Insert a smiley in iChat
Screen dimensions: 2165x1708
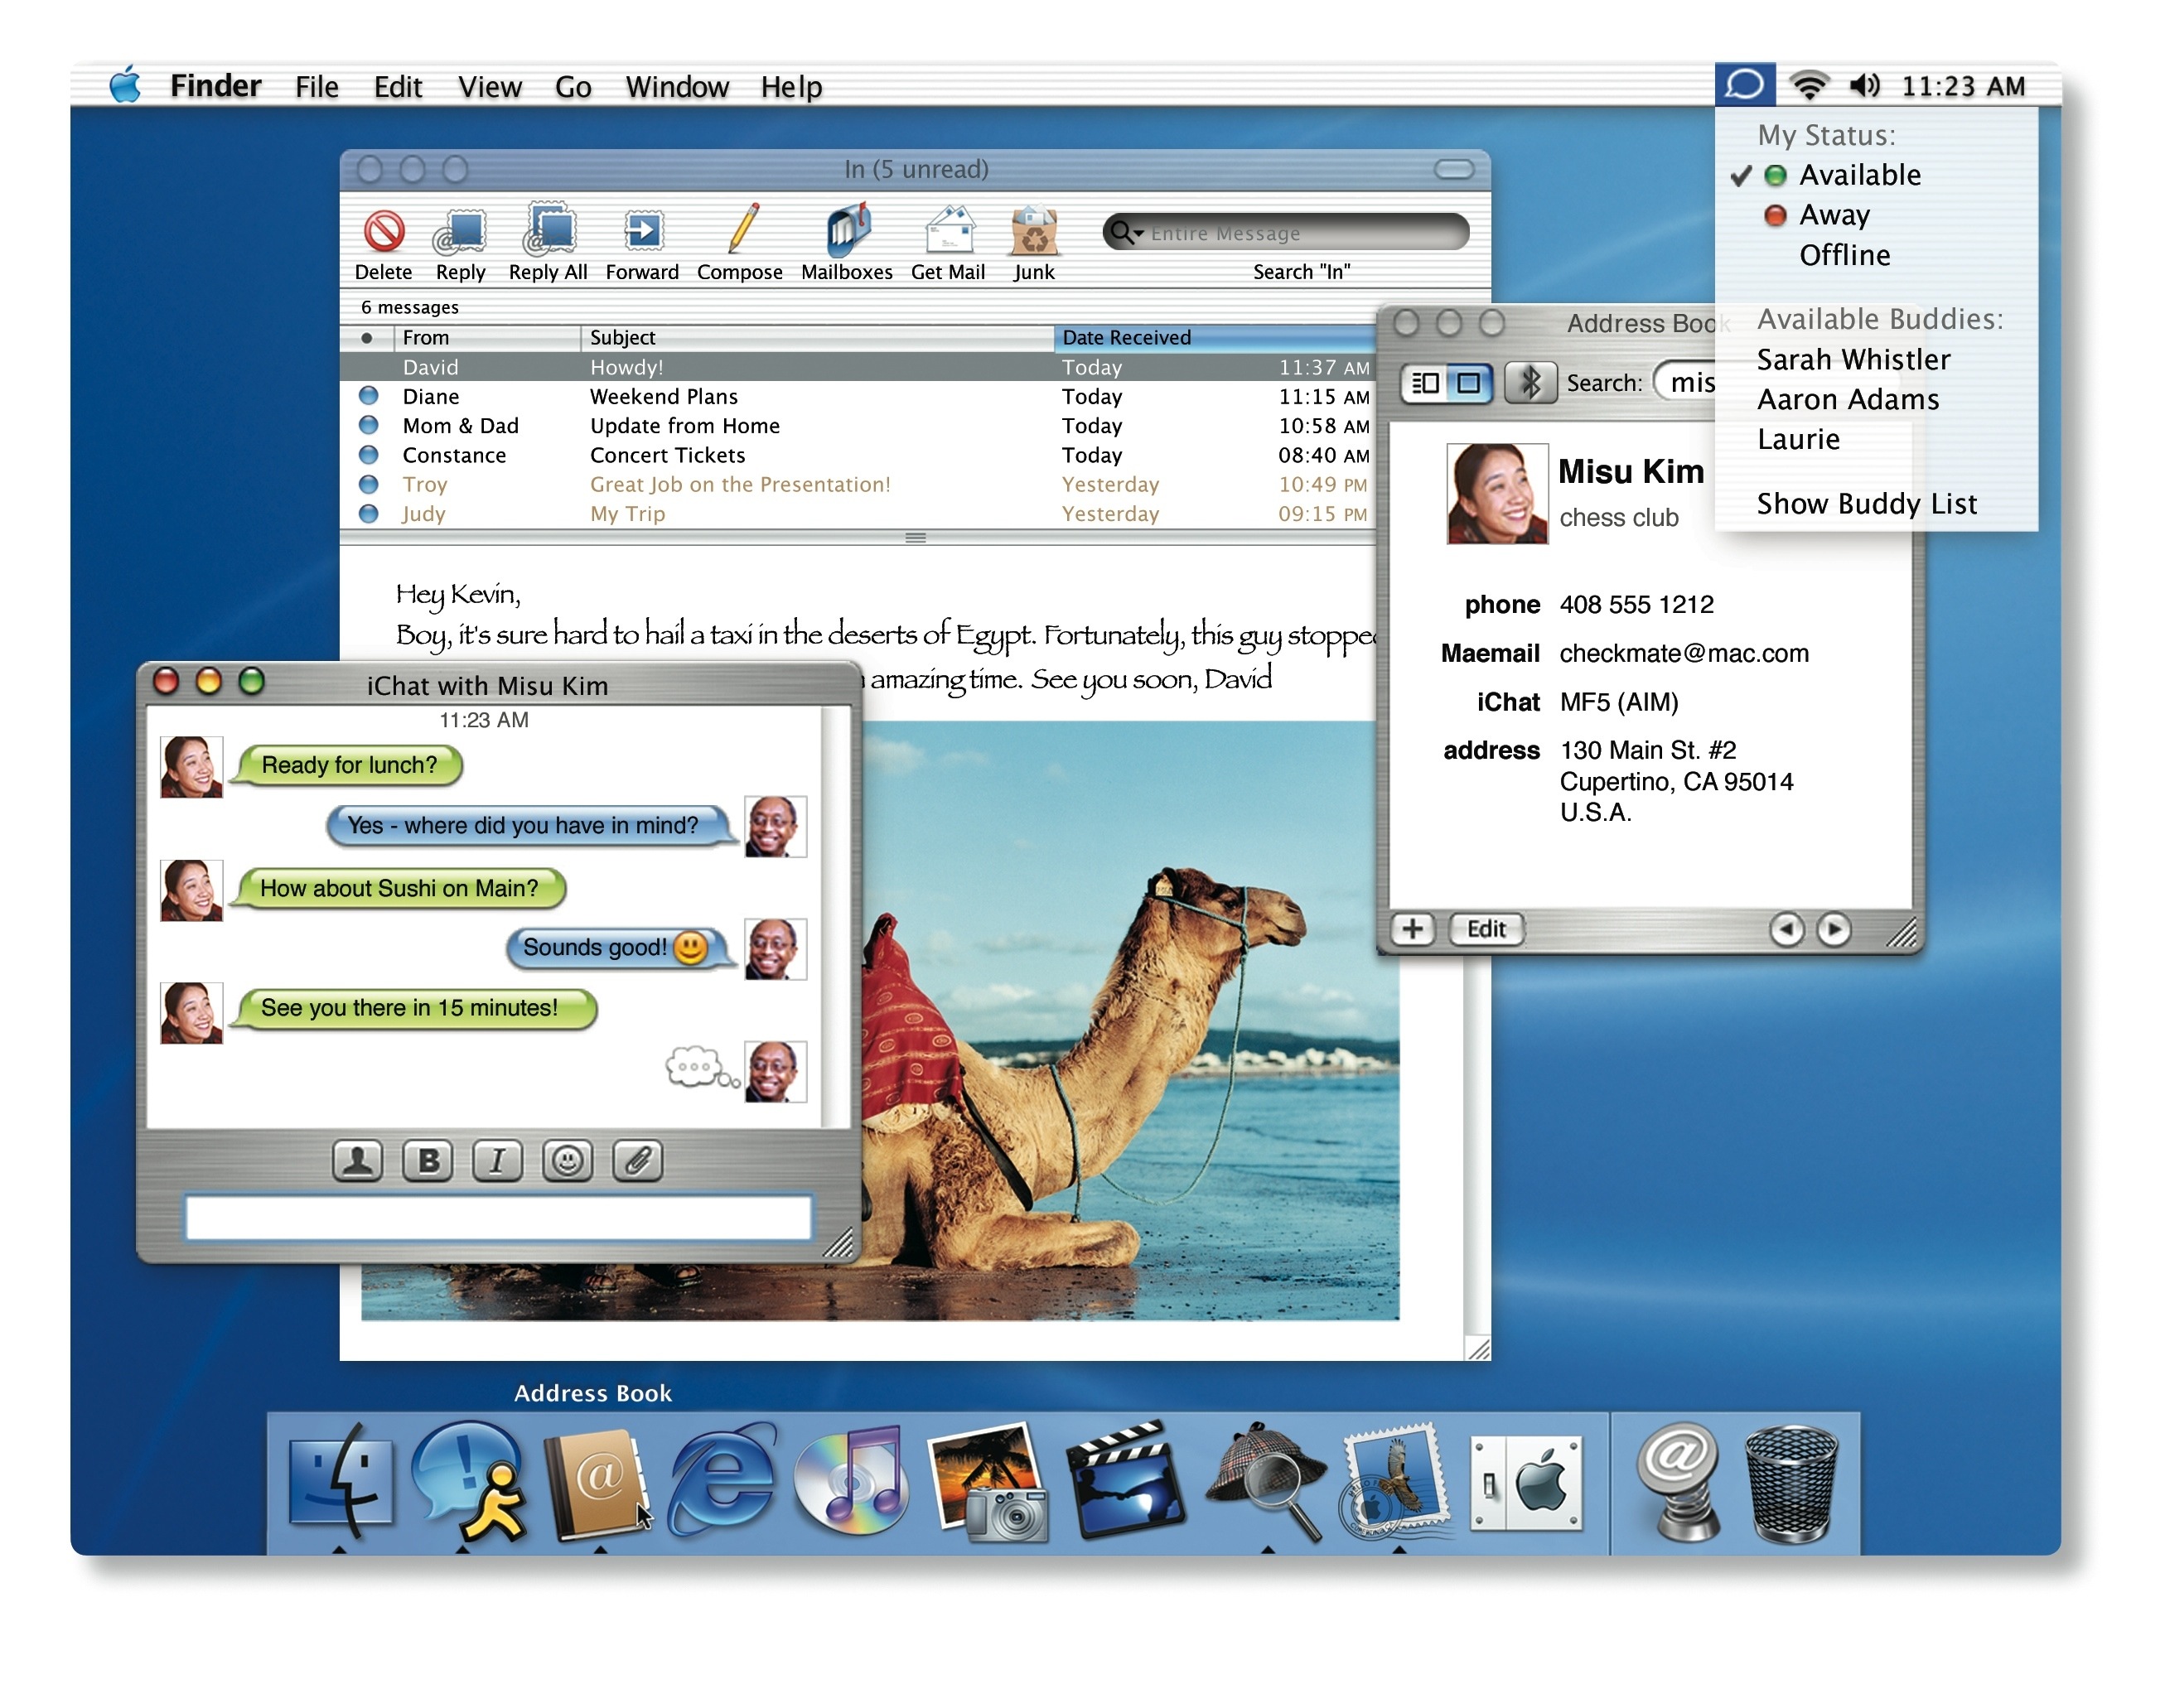[x=567, y=1160]
